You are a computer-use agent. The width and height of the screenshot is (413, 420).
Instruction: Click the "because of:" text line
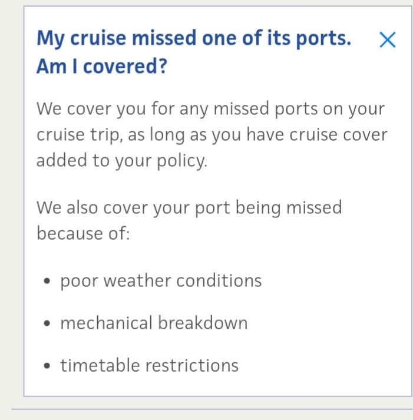point(83,233)
